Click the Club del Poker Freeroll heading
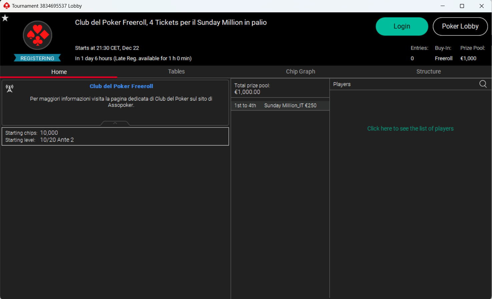This screenshot has height=299, width=492. pos(121,86)
